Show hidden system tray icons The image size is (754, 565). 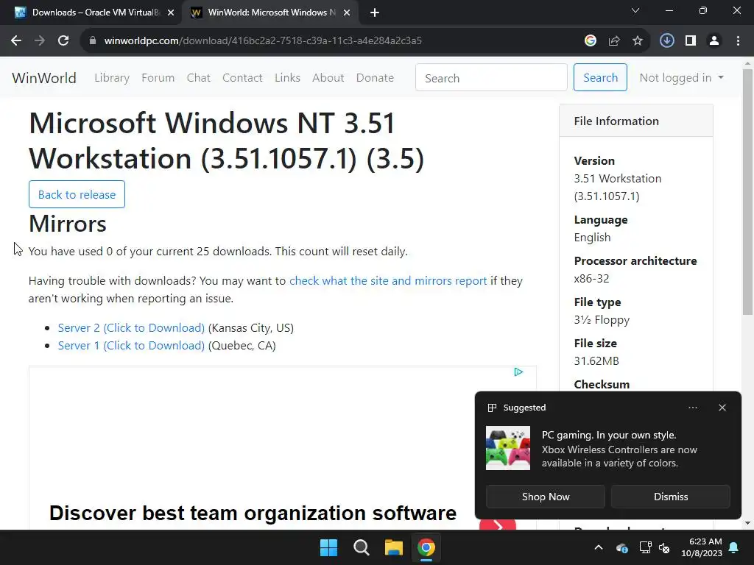click(599, 547)
